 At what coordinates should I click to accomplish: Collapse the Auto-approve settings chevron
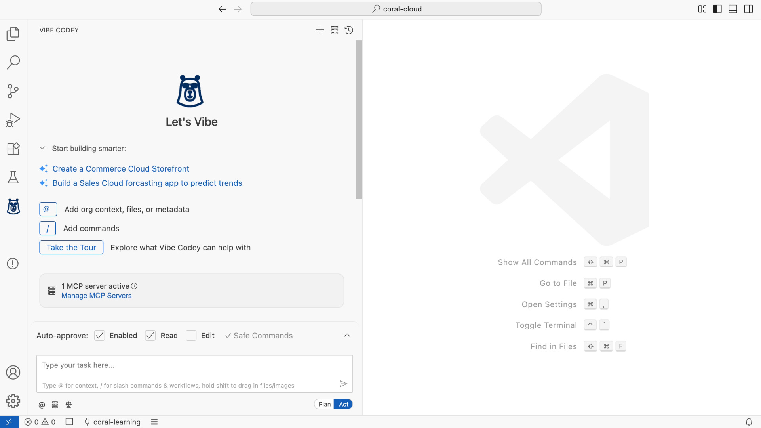click(347, 336)
